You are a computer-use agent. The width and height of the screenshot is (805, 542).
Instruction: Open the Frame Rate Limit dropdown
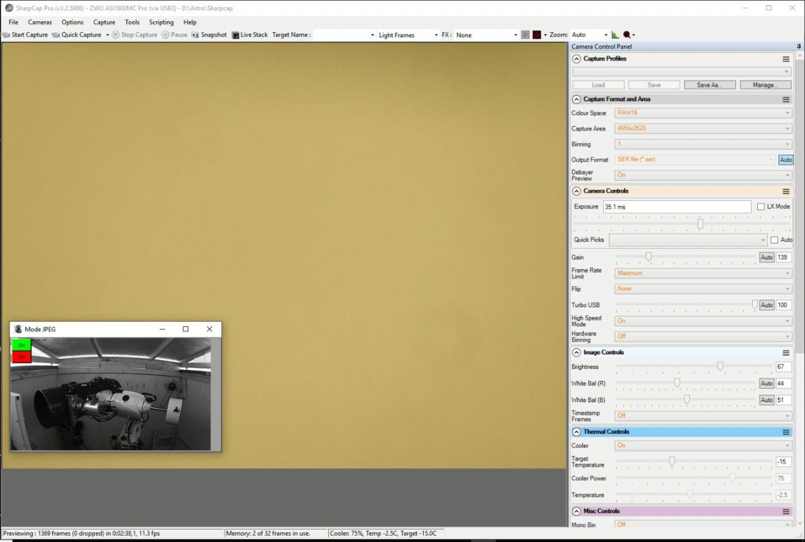(703, 273)
